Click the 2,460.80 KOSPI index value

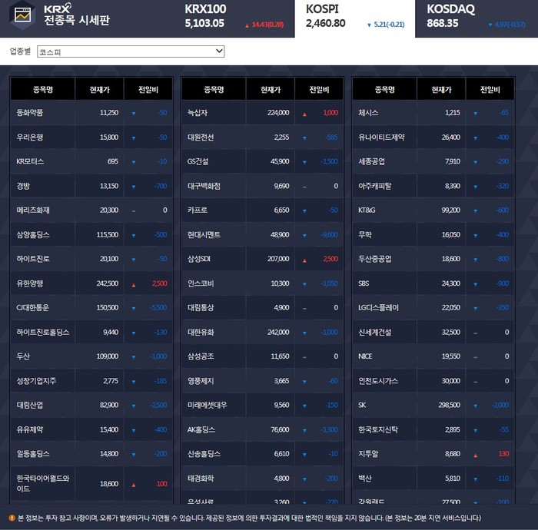coord(326,23)
